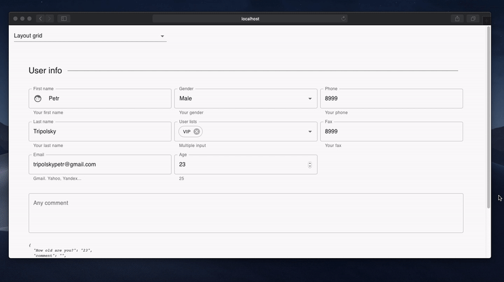
Task: Click the 'Your last name' helper text
Action: pyautogui.click(x=49, y=146)
